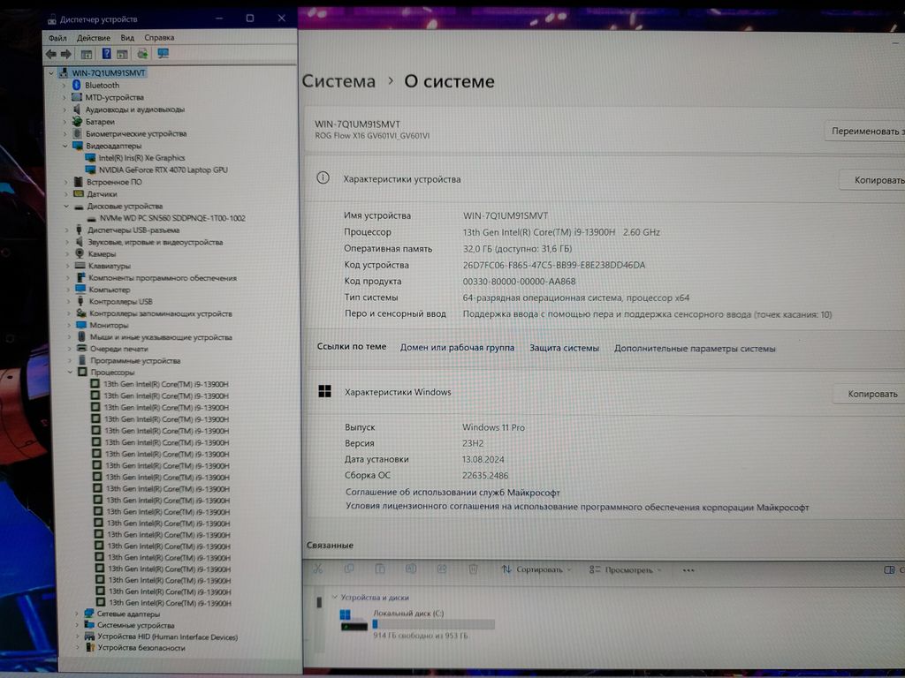905x678 pixels.
Task: Select the Устройства безопасности icon
Action: [90, 647]
